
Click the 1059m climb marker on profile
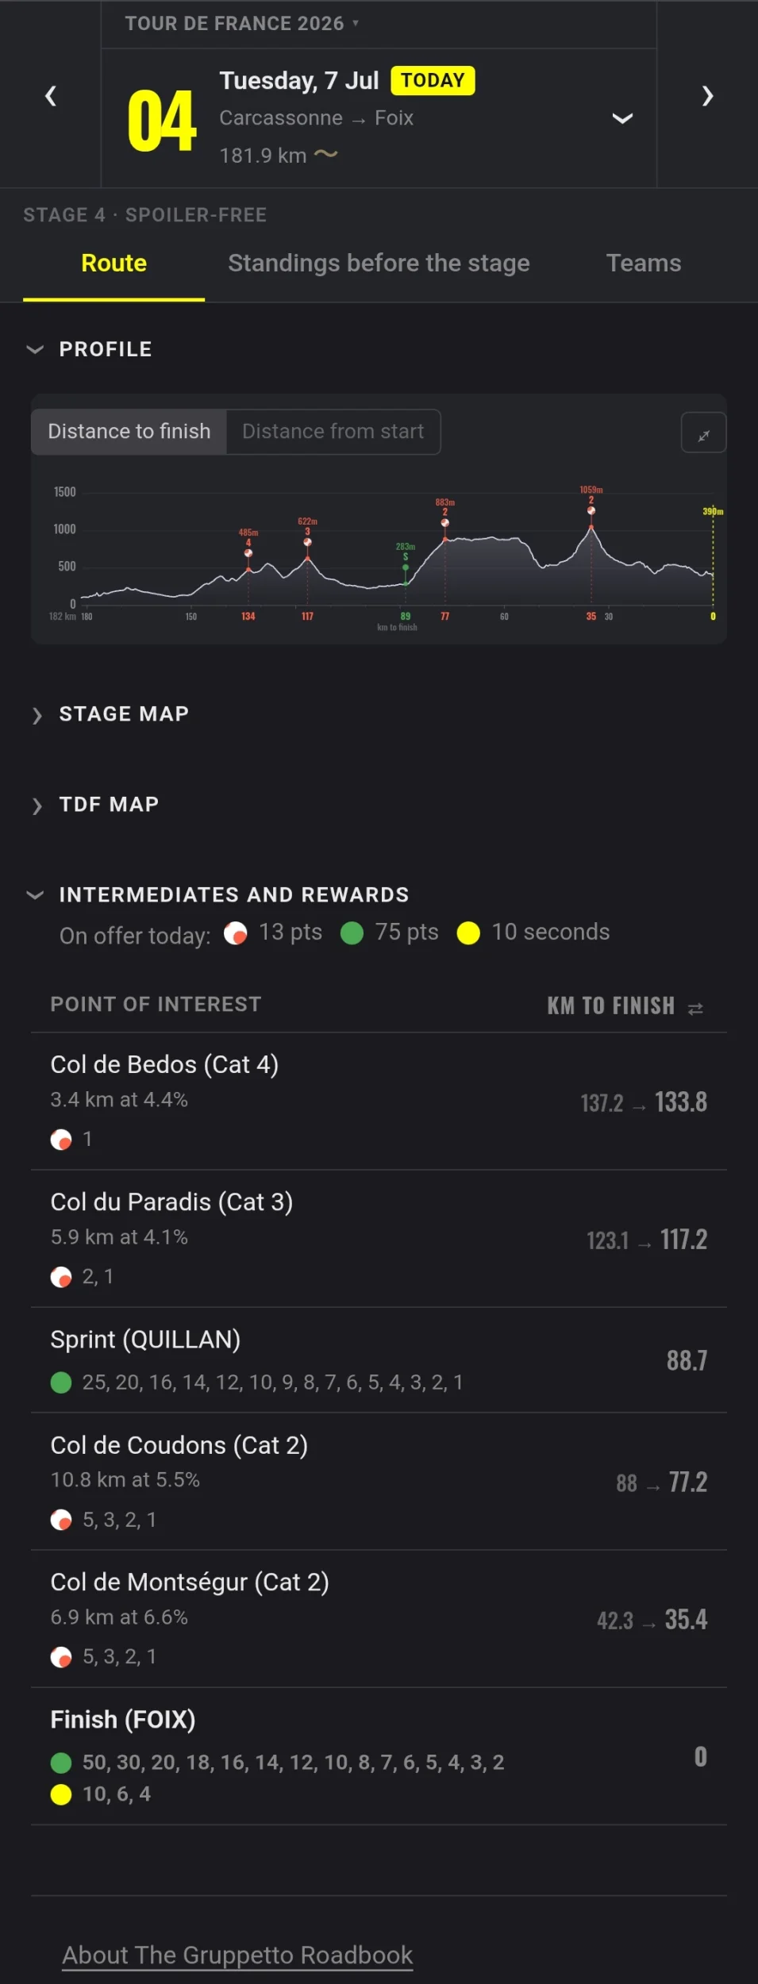point(591,509)
